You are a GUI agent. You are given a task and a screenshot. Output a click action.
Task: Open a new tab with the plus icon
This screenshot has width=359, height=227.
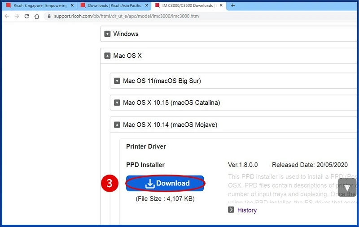(x=232, y=5)
